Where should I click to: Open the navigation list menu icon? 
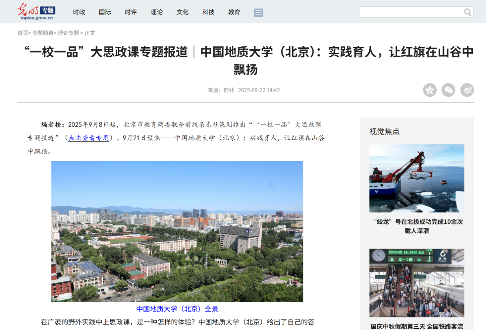[x=258, y=12]
